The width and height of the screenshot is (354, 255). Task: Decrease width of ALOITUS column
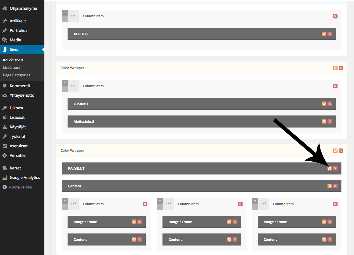point(65,19)
